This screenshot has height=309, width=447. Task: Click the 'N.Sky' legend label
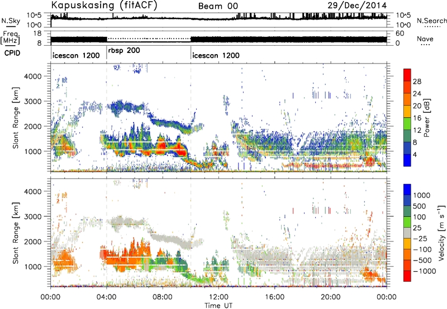click(x=11, y=21)
